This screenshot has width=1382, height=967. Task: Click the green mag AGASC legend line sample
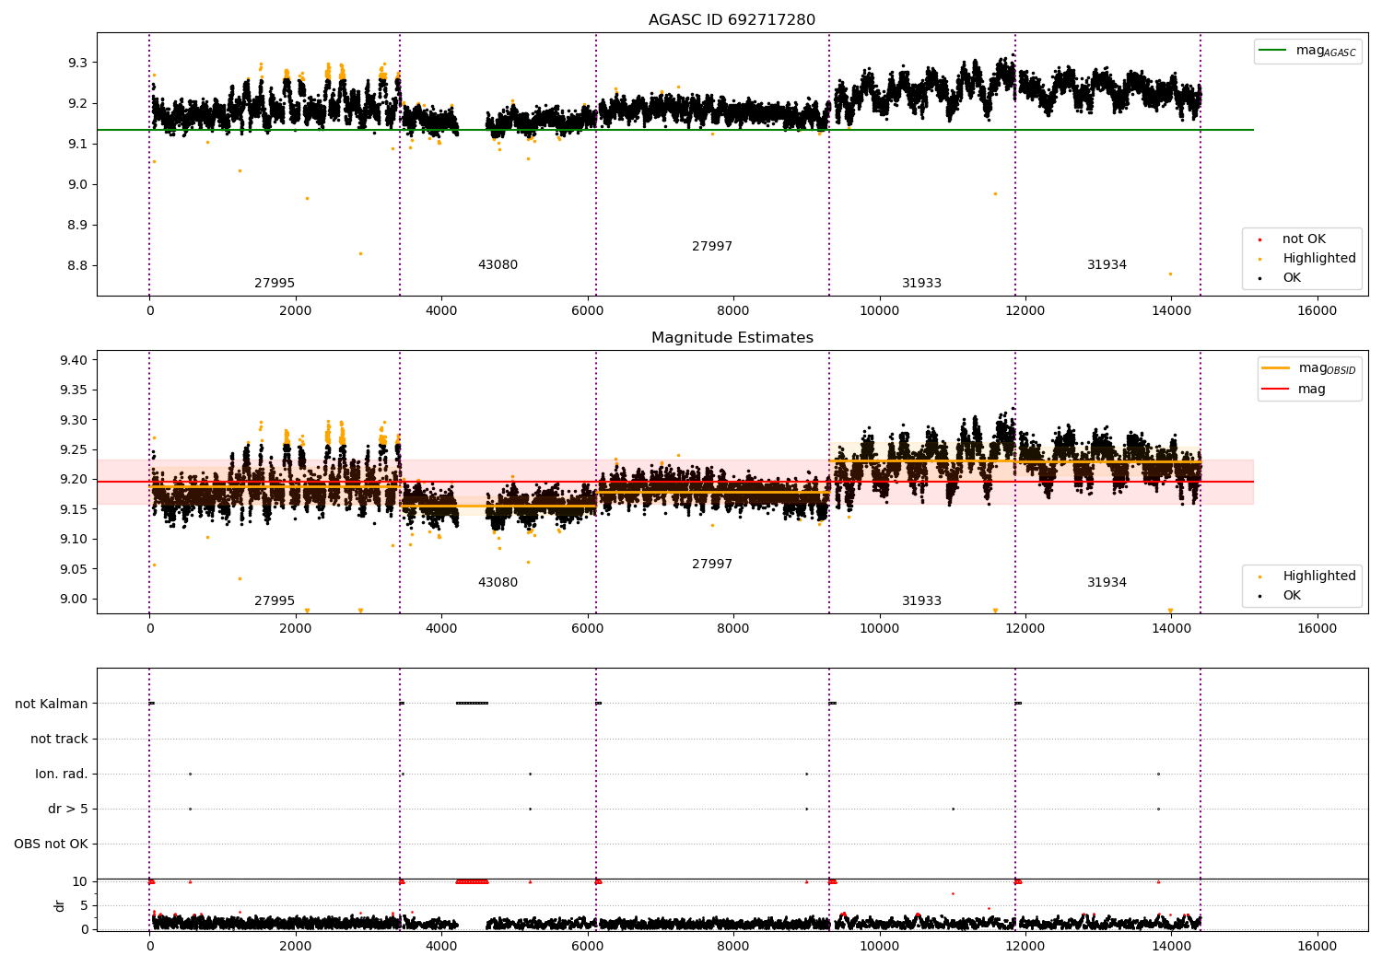1272,51
